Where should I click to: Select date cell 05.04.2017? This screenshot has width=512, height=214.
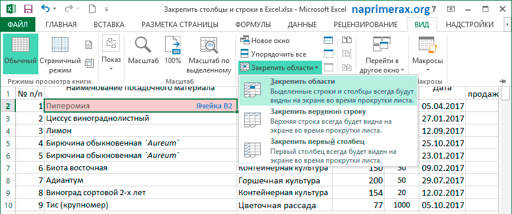click(x=442, y=106)
